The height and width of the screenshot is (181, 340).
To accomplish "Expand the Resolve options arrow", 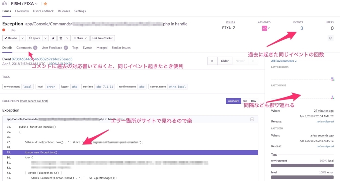I will point(23,38).
